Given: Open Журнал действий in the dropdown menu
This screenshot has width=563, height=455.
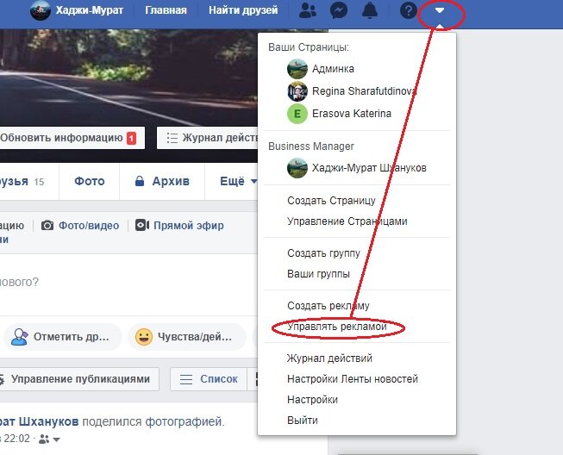Looking at the screenshot, I should 329,358.
